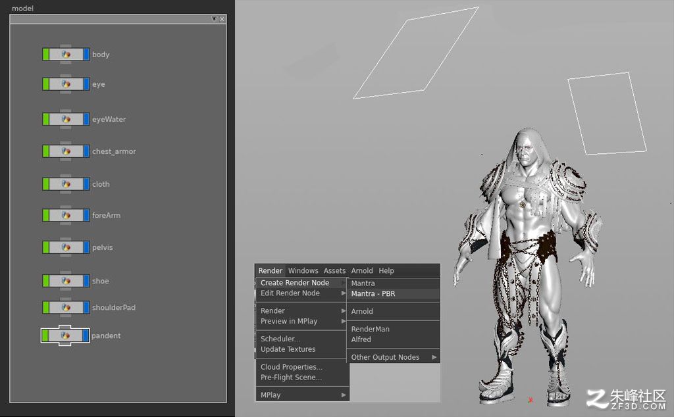This screenshot has width=674, height=417.
Task: Toggle the green flag on the pandent node
Action: 45,335
